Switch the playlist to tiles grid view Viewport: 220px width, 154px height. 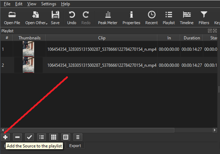point(54,137)
